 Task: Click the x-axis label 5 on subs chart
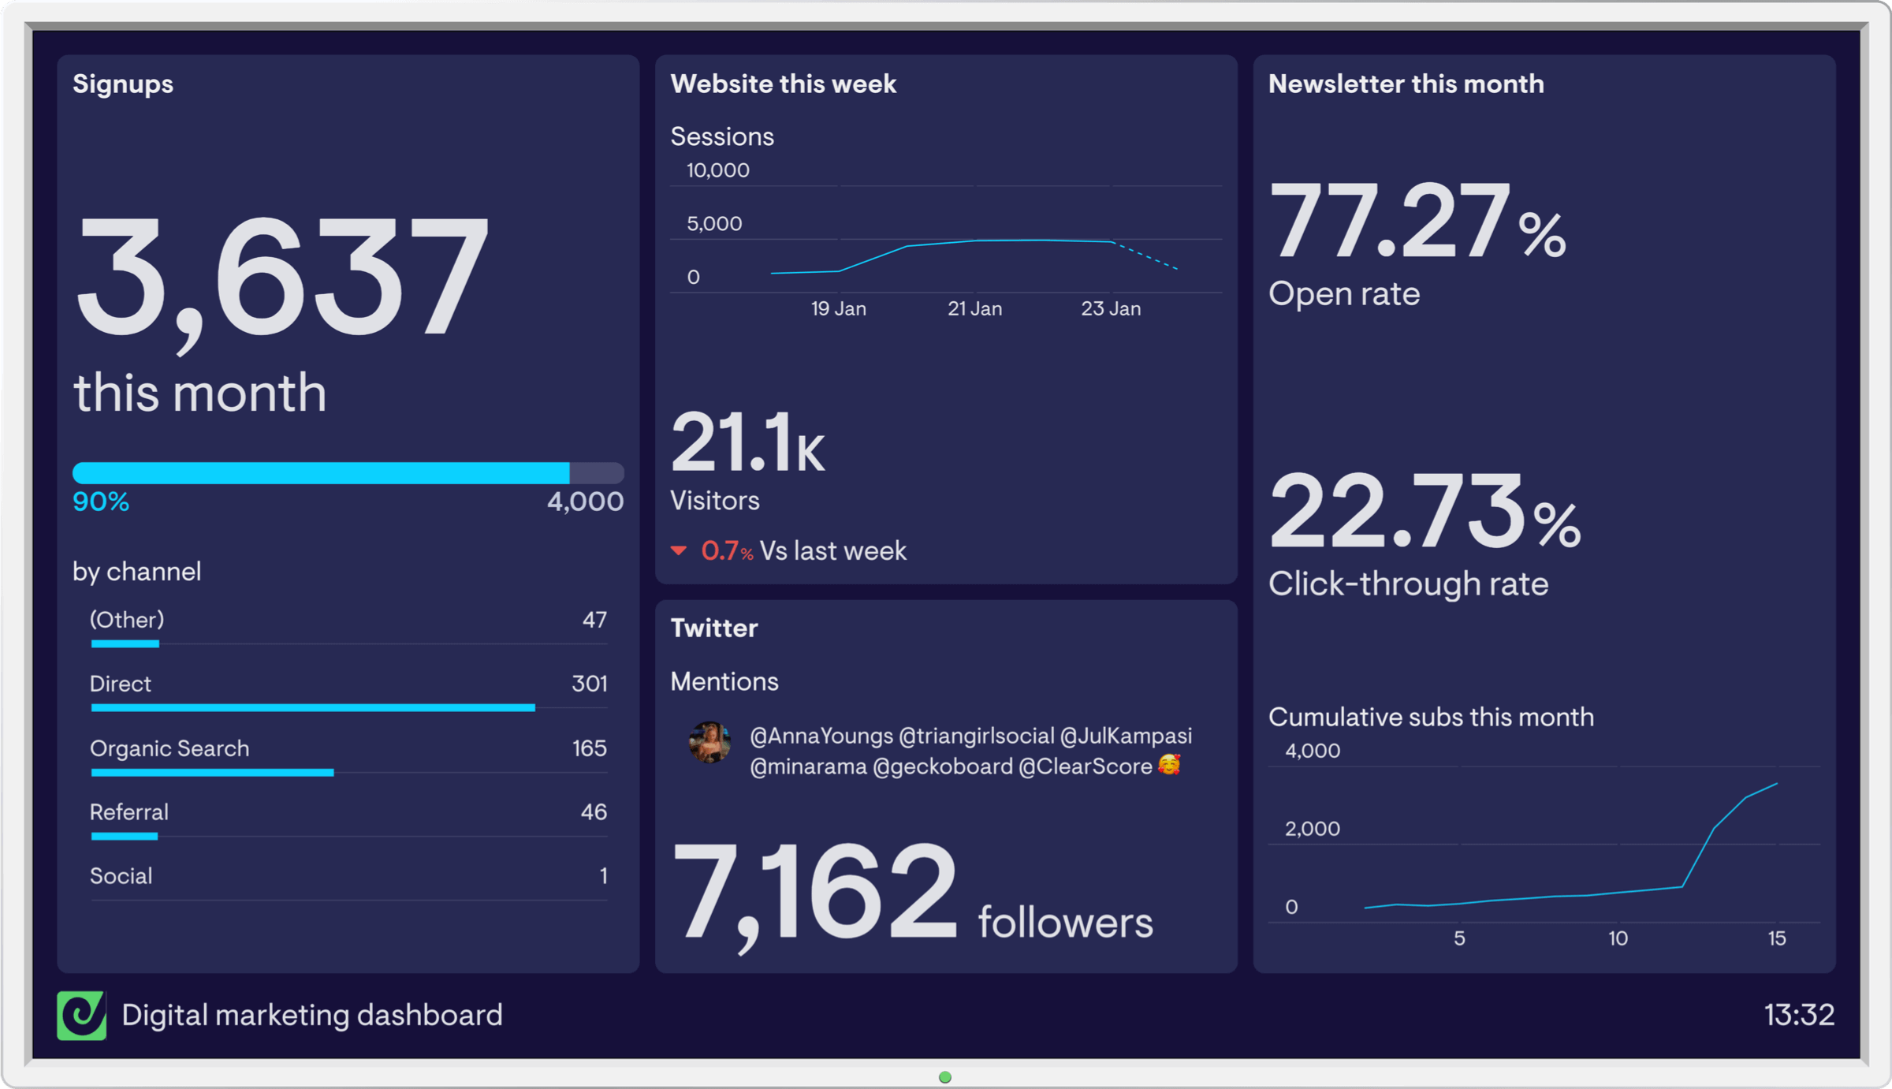[1460, 938]
